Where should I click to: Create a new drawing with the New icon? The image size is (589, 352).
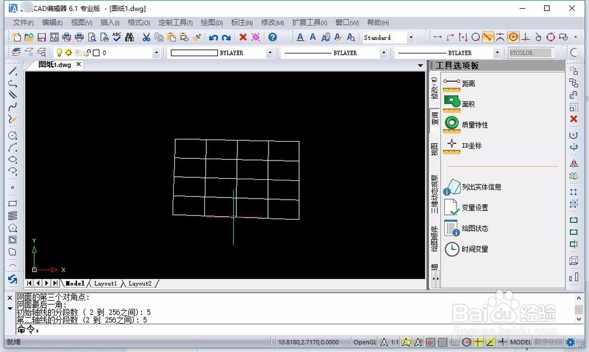click(x=16, y=37)
